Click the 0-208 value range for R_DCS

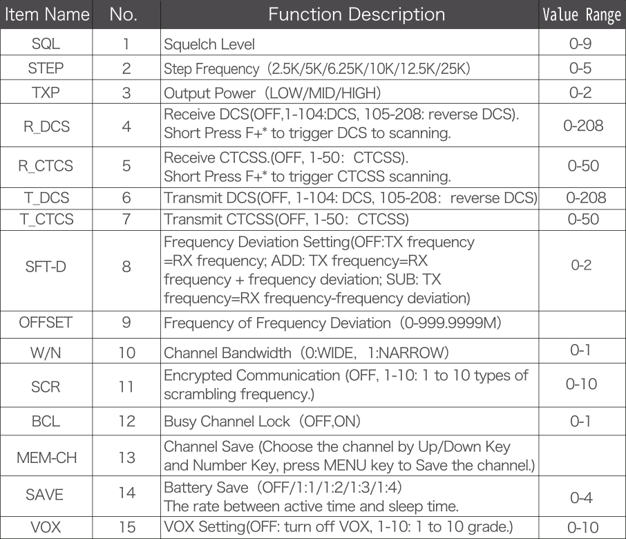pos(583,126)
